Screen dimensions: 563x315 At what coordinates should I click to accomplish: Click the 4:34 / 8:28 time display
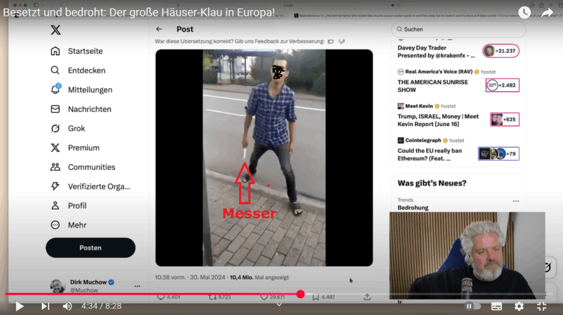coord(101,306)
